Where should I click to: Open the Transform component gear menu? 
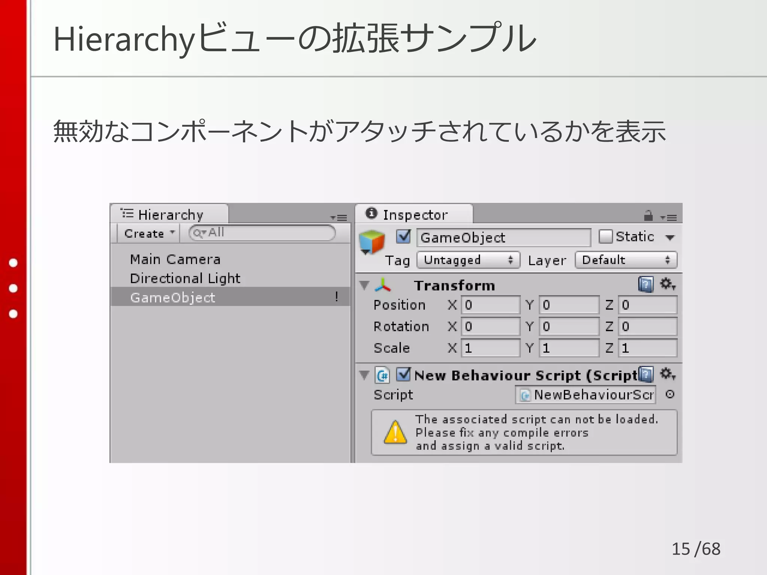coord(667,284)
